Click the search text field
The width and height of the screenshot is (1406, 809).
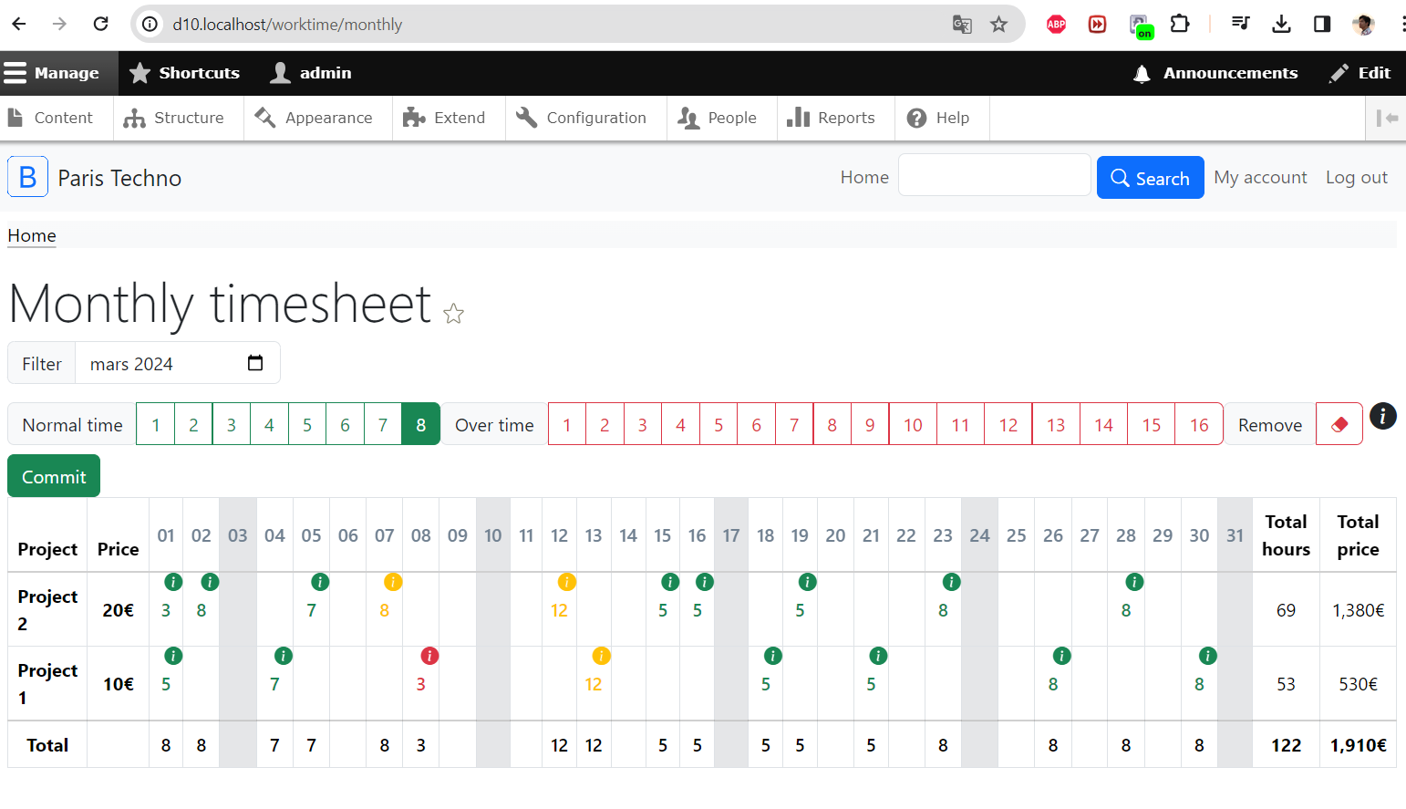point(994,175)
